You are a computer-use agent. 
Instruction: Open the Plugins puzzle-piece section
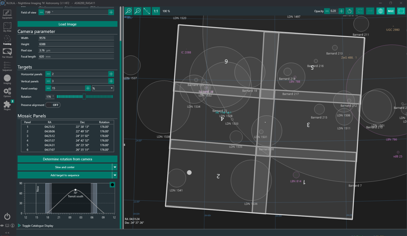point(7,105)
